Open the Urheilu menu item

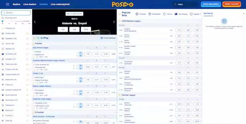pyautogui.click(x=43, y=4)
